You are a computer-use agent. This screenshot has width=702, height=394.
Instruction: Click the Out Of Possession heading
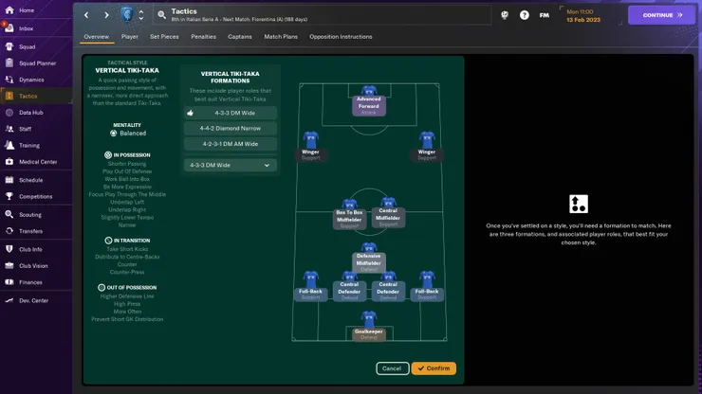pyautogui.click(x=128, y=288)
